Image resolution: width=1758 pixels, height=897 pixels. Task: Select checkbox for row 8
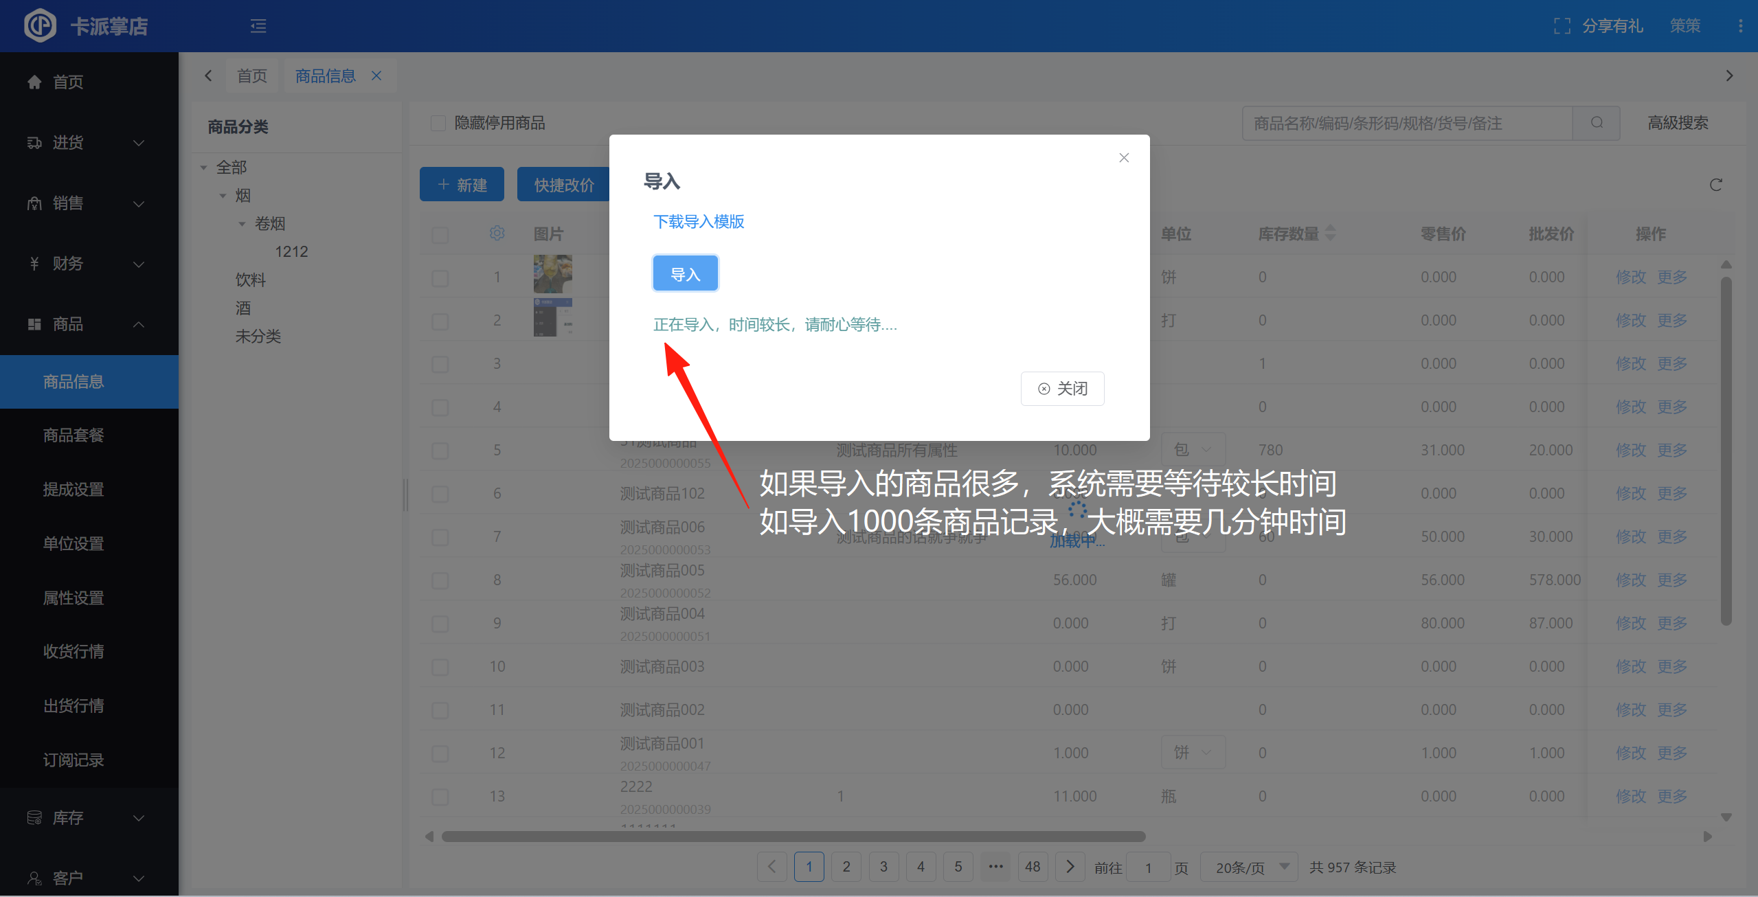440,580
